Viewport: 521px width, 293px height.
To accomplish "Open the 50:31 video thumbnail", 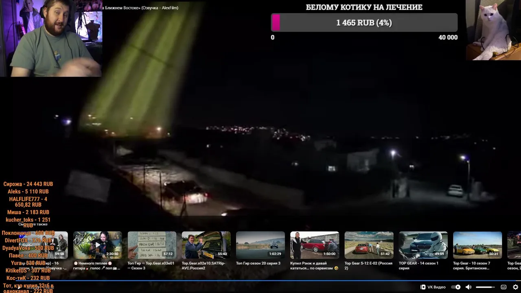I will [477, 245].
